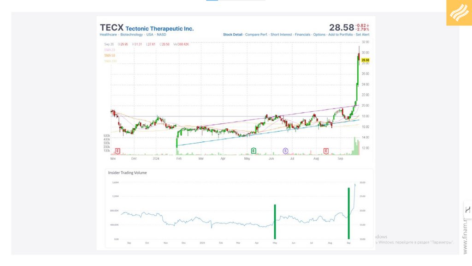Click the orange Finam logo icon
This screenshot has height=266, width=472.
point(459,12)
